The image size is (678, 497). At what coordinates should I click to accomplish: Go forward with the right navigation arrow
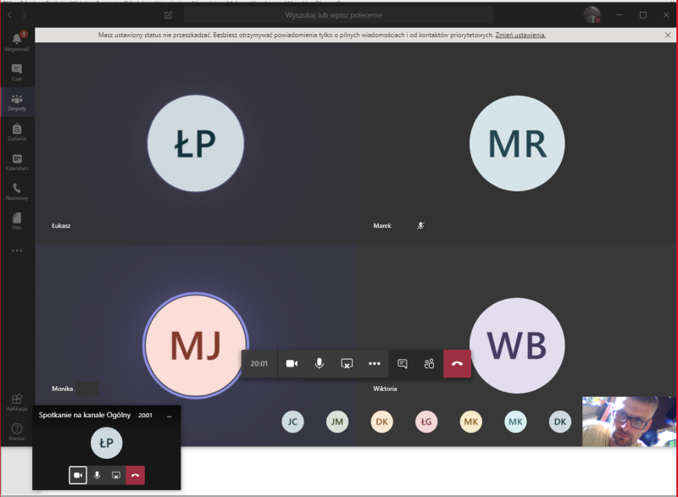coord(25,15)
